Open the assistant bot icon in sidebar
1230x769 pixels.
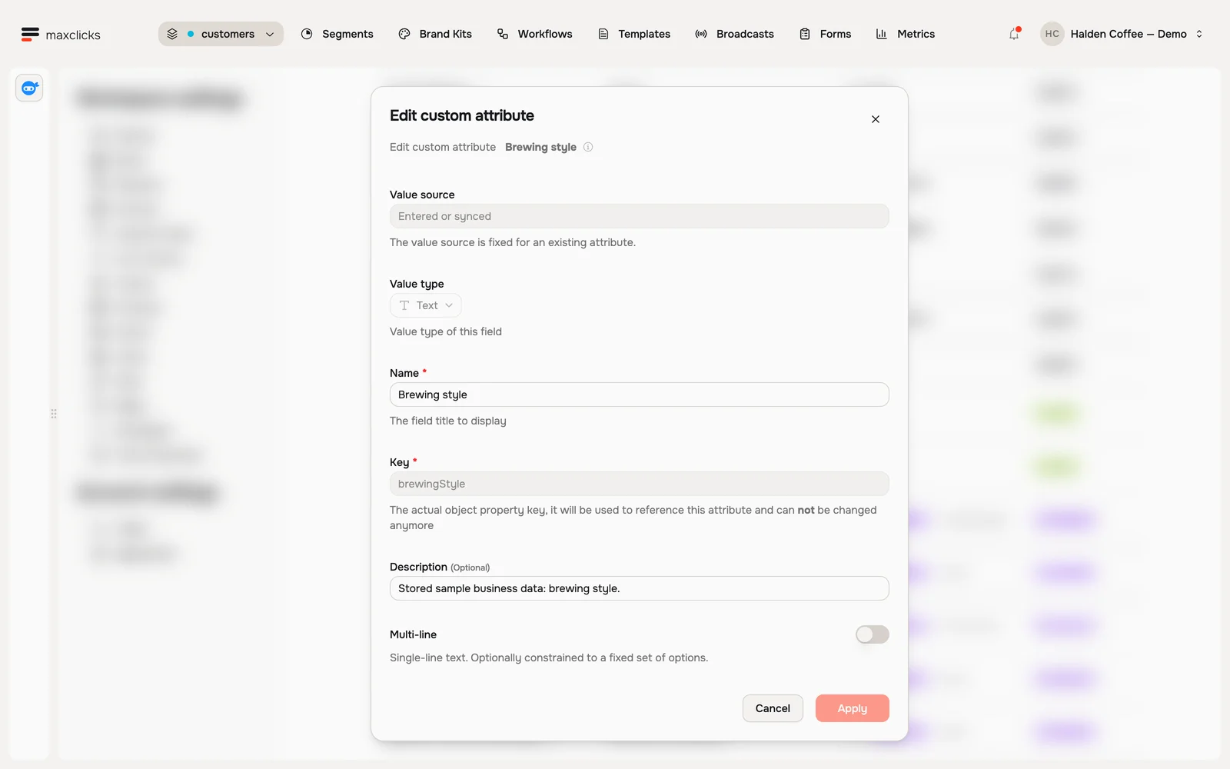click(x=29, y=88)
